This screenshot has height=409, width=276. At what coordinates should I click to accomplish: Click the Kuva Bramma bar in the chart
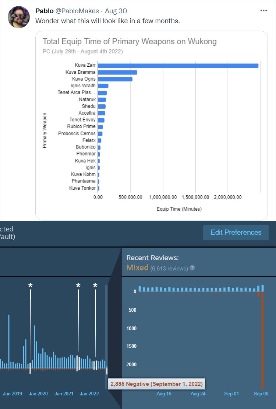117,72
